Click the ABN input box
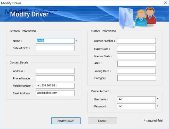Image resolution: width=169 pixels, height=129 pixels. (136, 64)
